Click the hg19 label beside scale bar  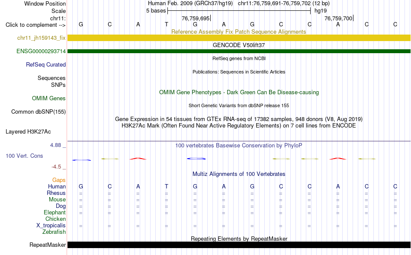click(x=321, y=11)
